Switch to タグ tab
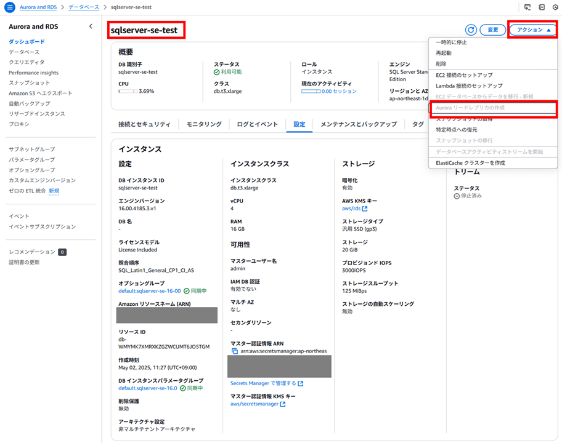Screen dimensions: 562x443 coord(418,124)
